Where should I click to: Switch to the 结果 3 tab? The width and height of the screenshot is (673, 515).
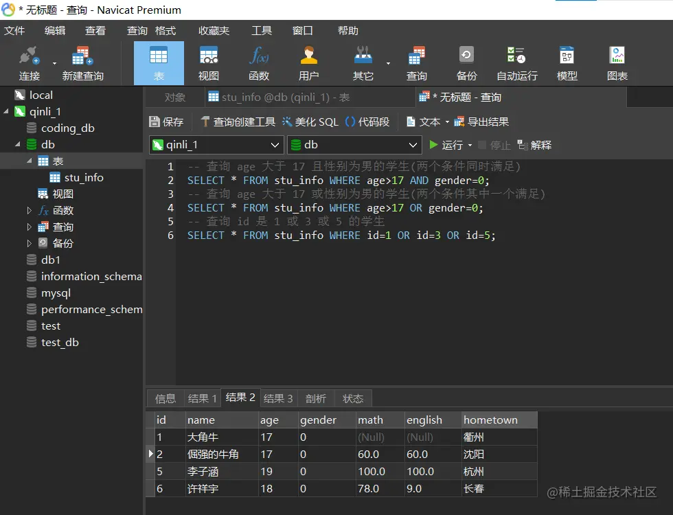(x=277, y=399)
